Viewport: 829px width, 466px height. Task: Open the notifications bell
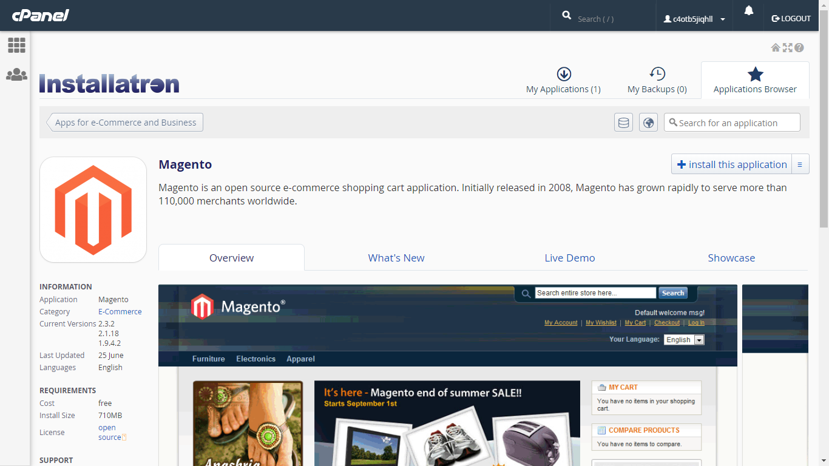pos(749,11)
